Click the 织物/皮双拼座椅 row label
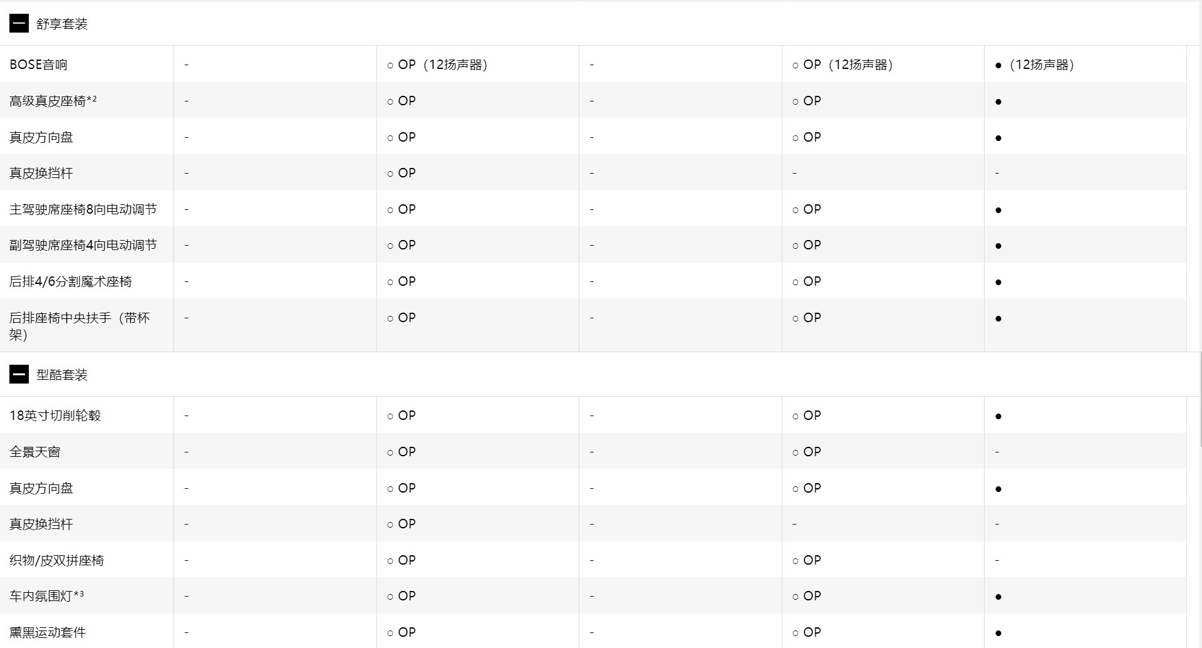1202x648 pixels. click(x=57, y=560)
